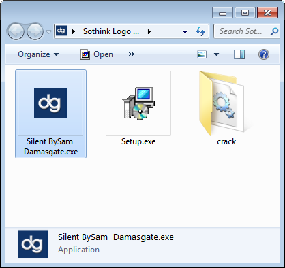Maximize the Explorer window
285x268 pixels.
[x=245, y=13]
